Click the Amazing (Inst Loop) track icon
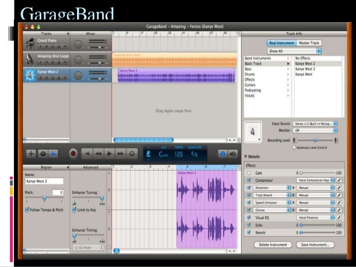The image size is (356, 267). [30, 59]
